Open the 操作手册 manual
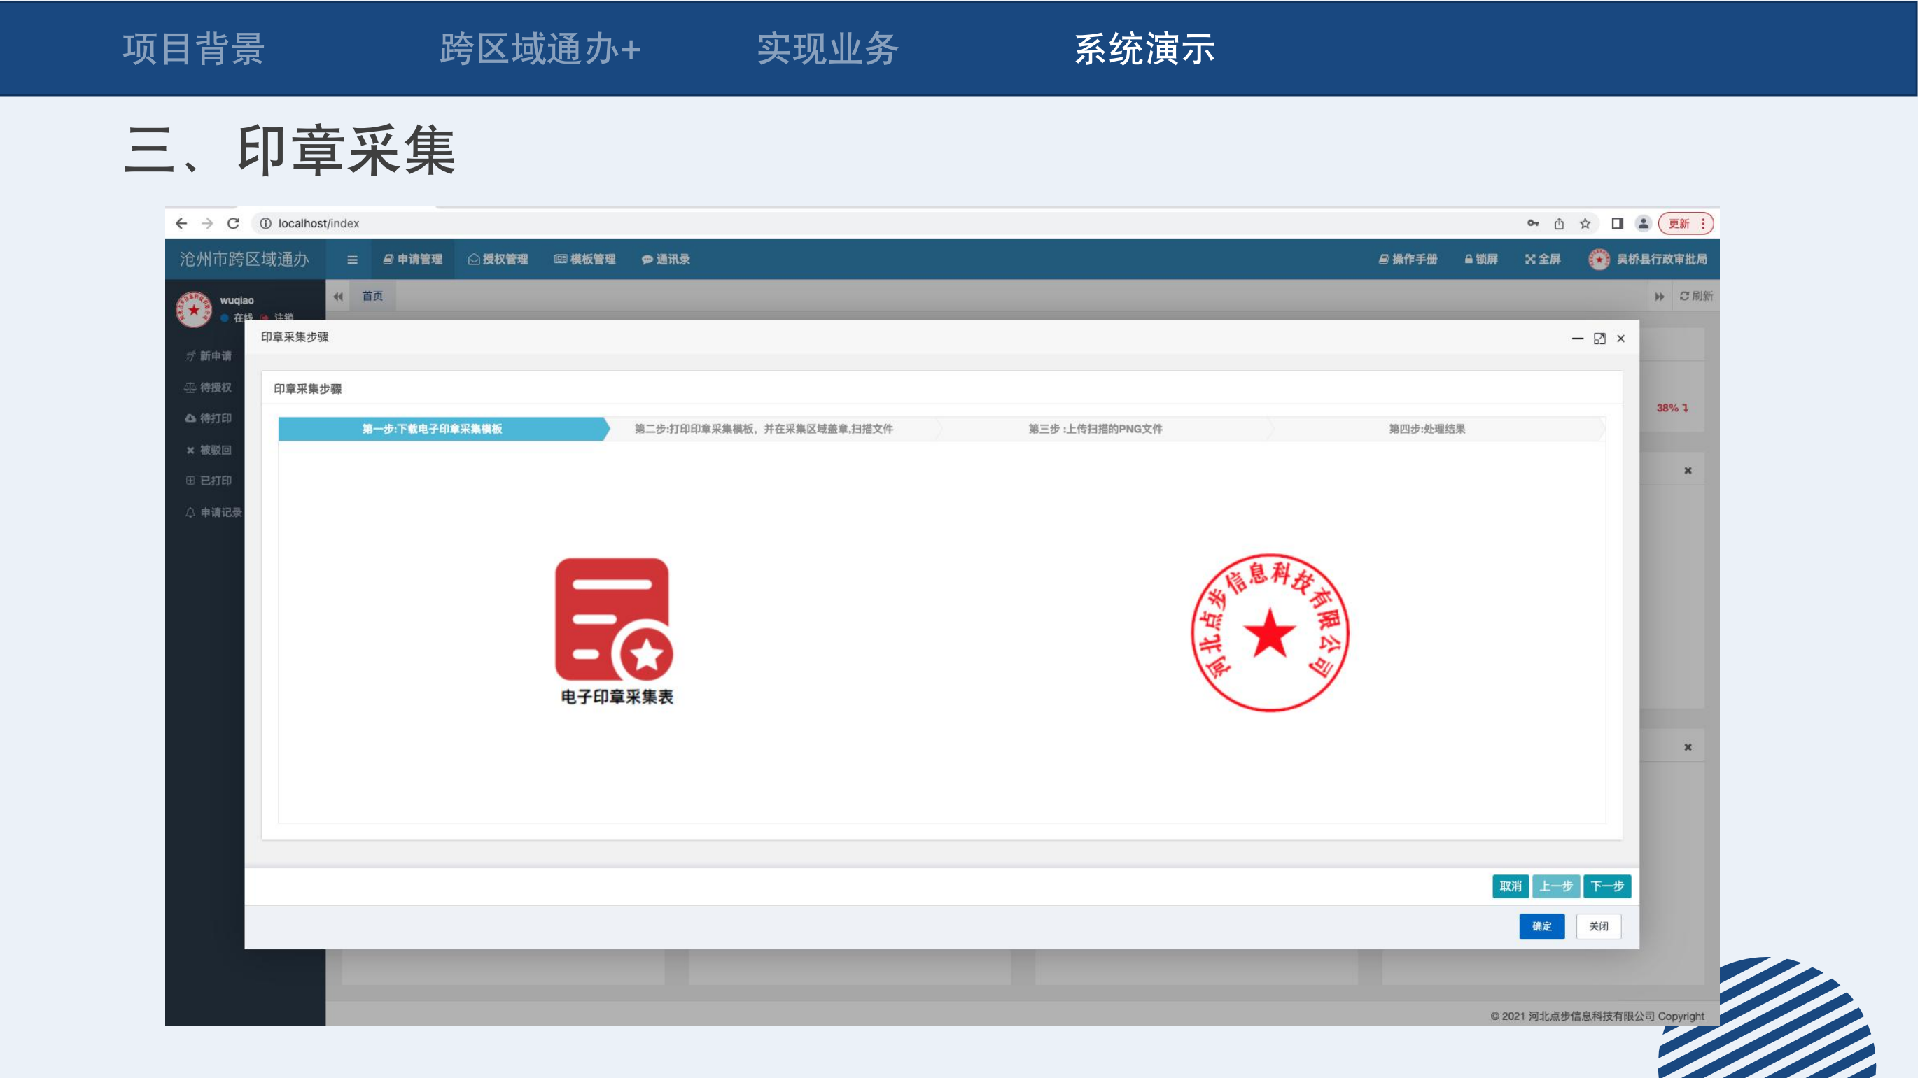This screenshot has height=1078, width=1918. coord(1407,259)
